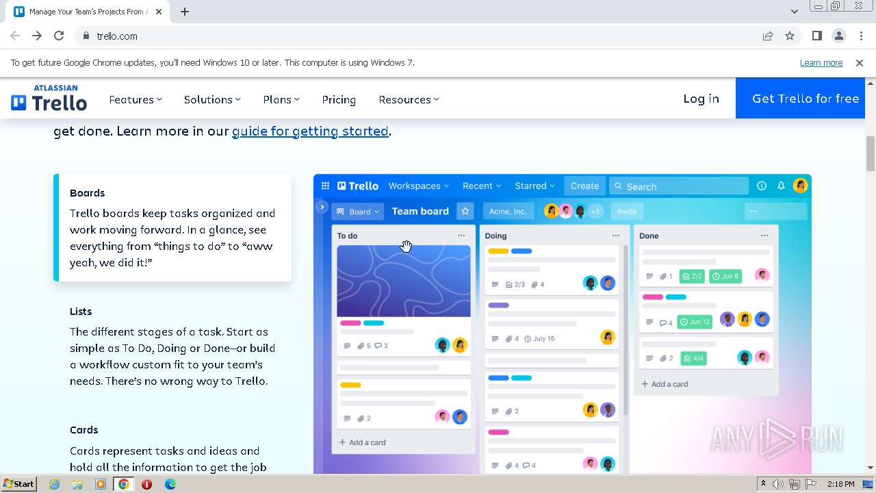
Task: Click the +3 members badge
Action: point(595,211)
